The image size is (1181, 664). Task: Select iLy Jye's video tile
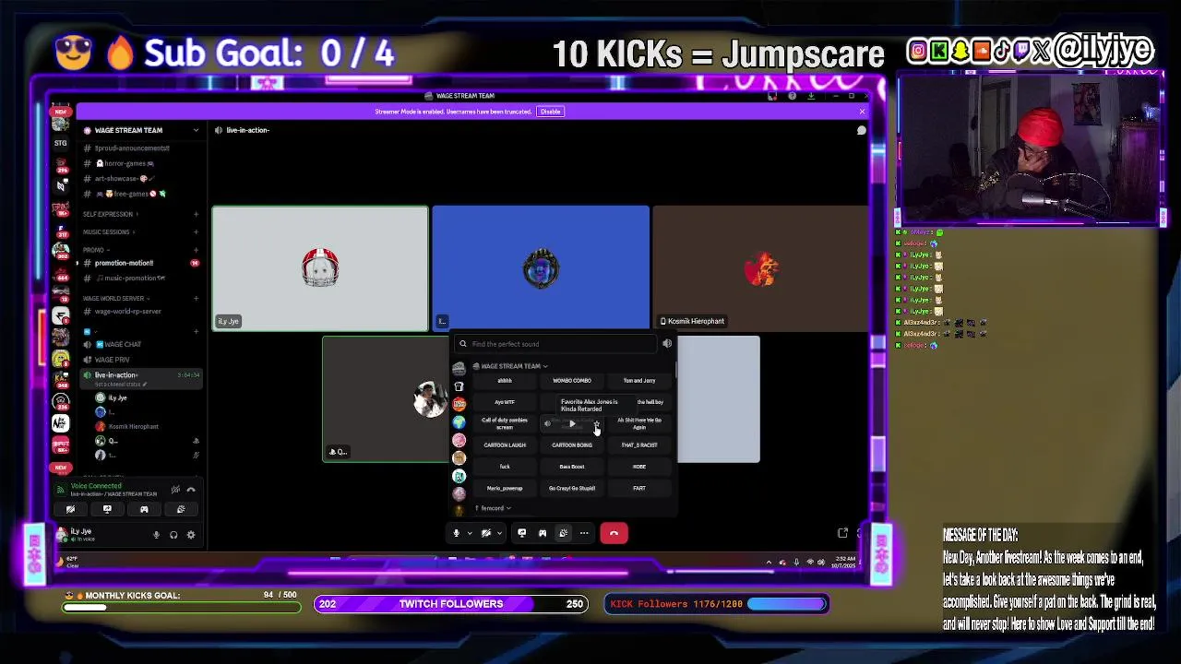[320, 268]
